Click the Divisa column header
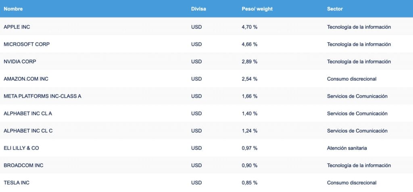This screenshot has width=413, height=192. pos(198,9)
